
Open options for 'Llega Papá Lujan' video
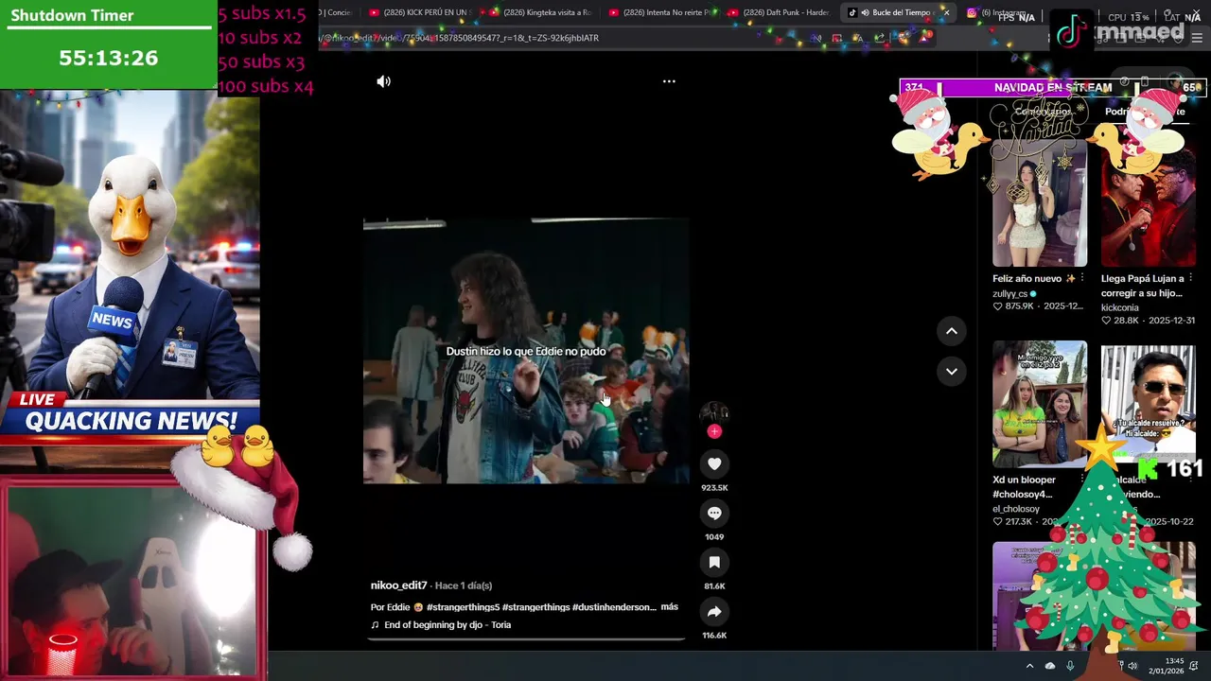tap(1190, 279)
